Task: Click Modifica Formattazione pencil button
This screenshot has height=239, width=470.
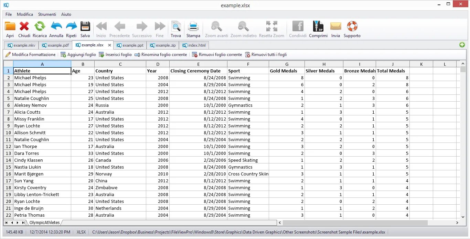Action: click(30, 55)
